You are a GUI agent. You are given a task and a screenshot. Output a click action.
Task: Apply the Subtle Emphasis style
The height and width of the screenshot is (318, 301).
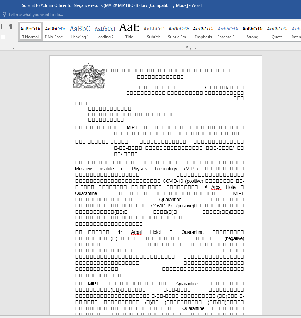point(179,32)
